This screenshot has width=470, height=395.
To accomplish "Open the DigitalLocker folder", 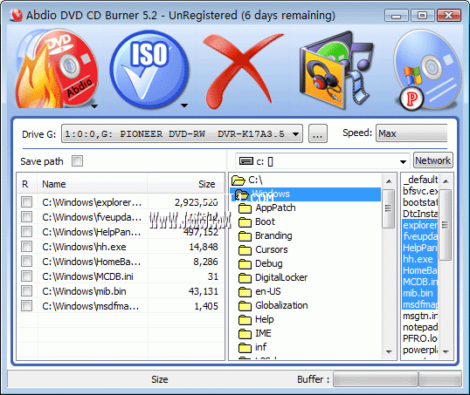I will tap(273, 277).
